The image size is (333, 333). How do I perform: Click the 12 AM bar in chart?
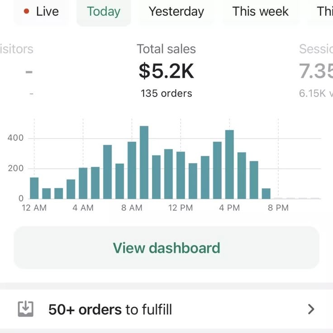(34, 188)
